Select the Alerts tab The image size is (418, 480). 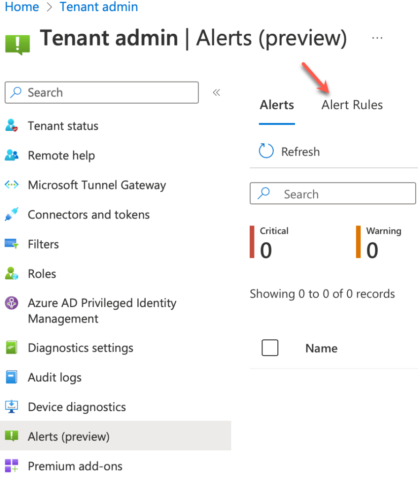(x=276, y=105)
